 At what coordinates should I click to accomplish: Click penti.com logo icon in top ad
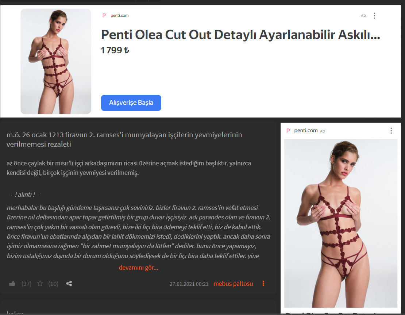tap(104, 15)
